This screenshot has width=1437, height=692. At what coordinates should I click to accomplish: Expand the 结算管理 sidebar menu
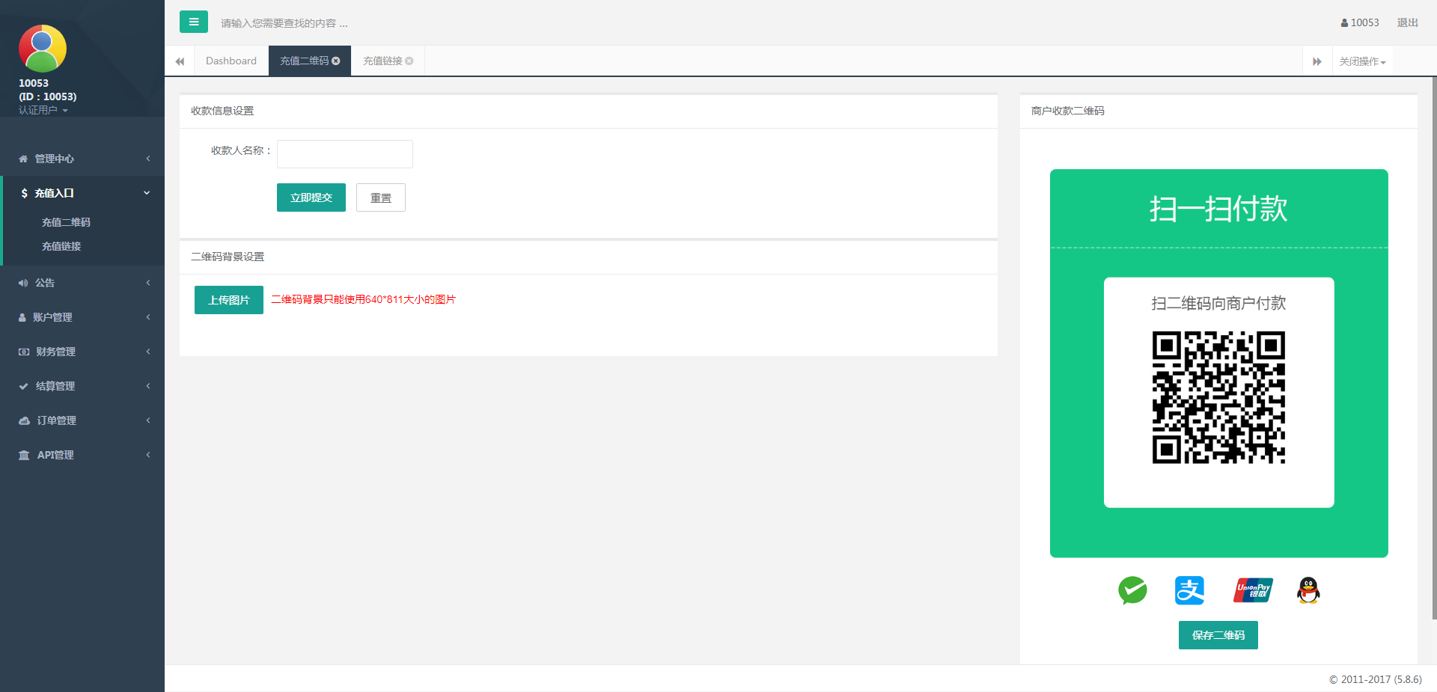(x=82, y=386)
